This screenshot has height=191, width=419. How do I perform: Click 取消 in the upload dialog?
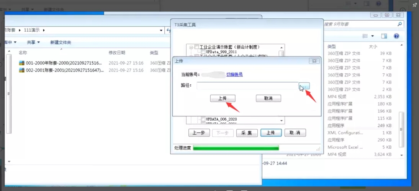coord(268,98)
